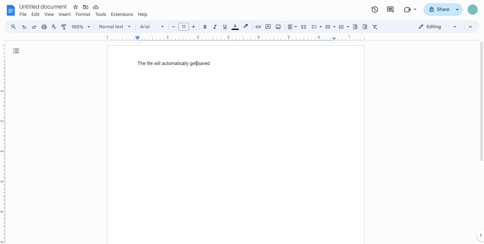The image size is (484, 244).
Task: Open the font family dropdown
Action: [152, 27]
